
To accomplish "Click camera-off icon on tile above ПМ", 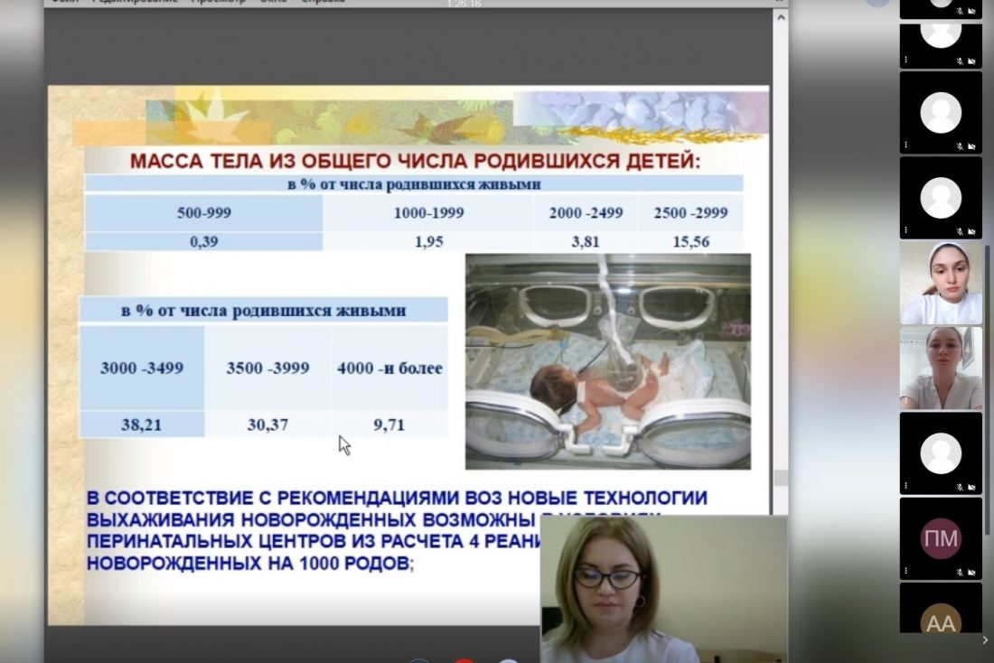I will [x=971, y=488].
